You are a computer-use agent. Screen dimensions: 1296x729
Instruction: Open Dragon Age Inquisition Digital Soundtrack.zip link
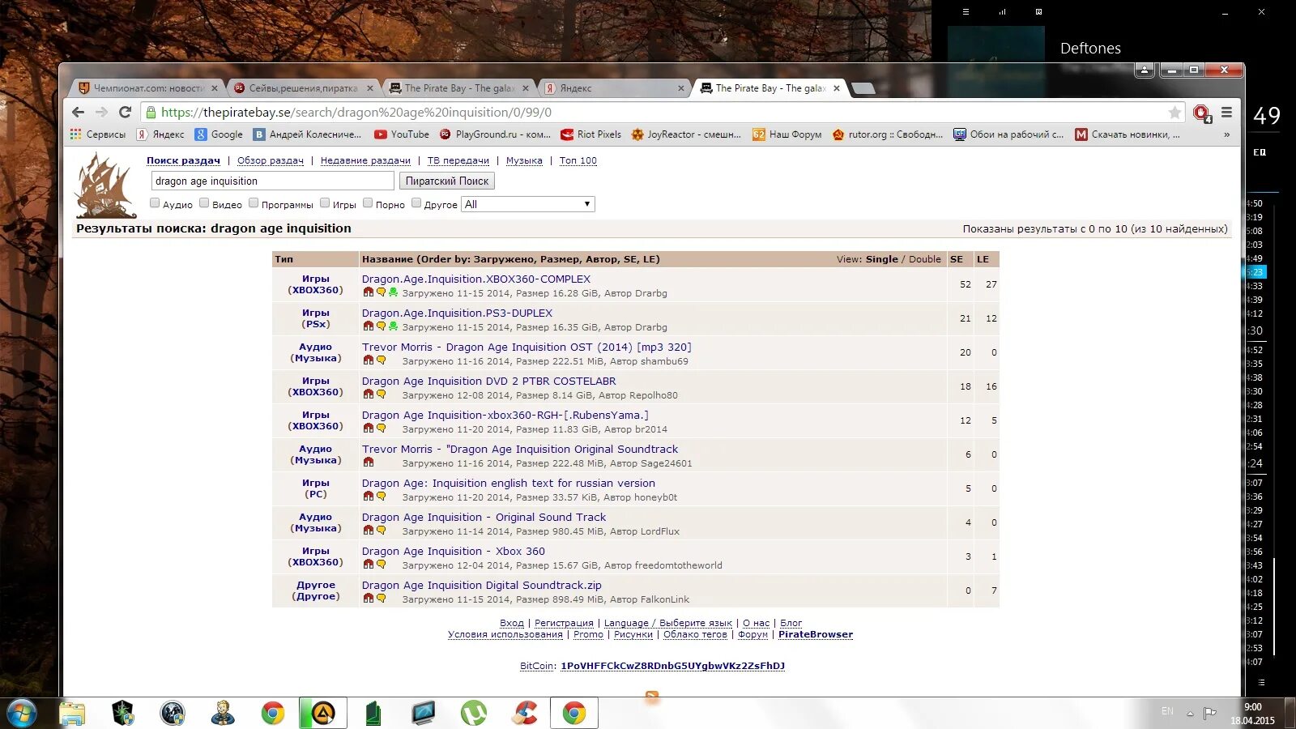[482, 585]
